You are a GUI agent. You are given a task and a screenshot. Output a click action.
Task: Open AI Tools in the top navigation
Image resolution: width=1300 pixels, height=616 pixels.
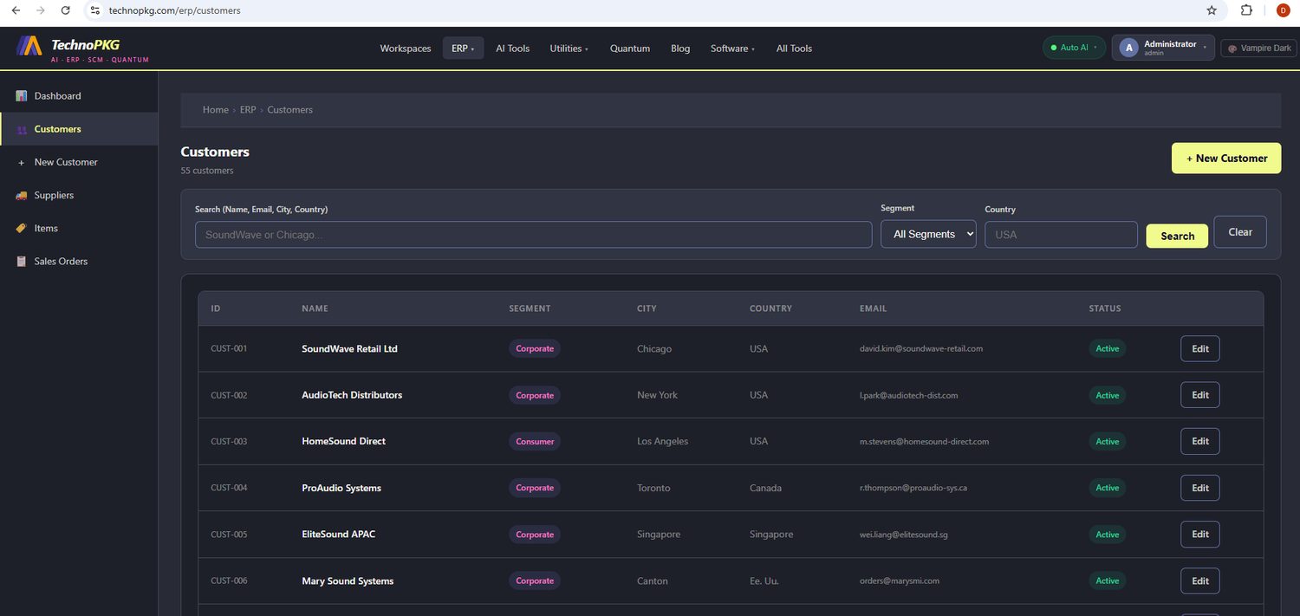[512, 49]
